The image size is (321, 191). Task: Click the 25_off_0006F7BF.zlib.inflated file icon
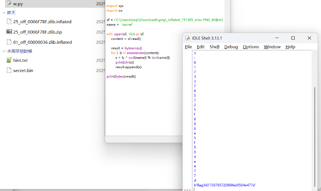click(9, 22)
